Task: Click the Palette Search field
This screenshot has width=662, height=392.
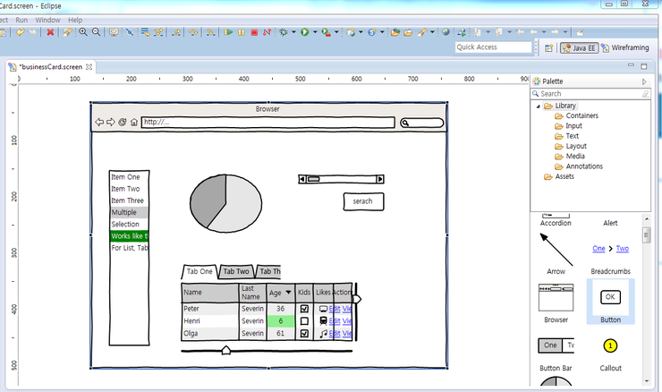Action: coord(590,94)
